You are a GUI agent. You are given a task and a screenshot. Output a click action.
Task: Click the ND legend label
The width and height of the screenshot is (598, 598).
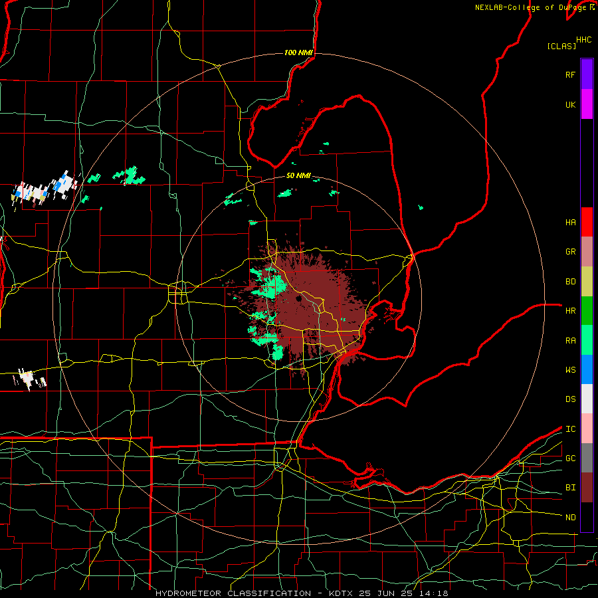pos(570,518)
